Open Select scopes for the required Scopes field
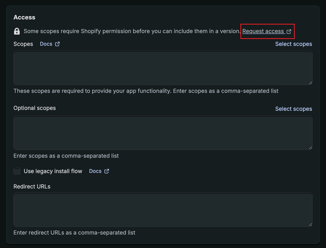Image resolution: width=326 pixels, height=248 pixels. pos(293,44)
